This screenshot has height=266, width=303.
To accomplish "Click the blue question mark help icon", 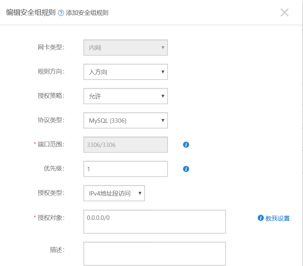I will coord(61,13).
